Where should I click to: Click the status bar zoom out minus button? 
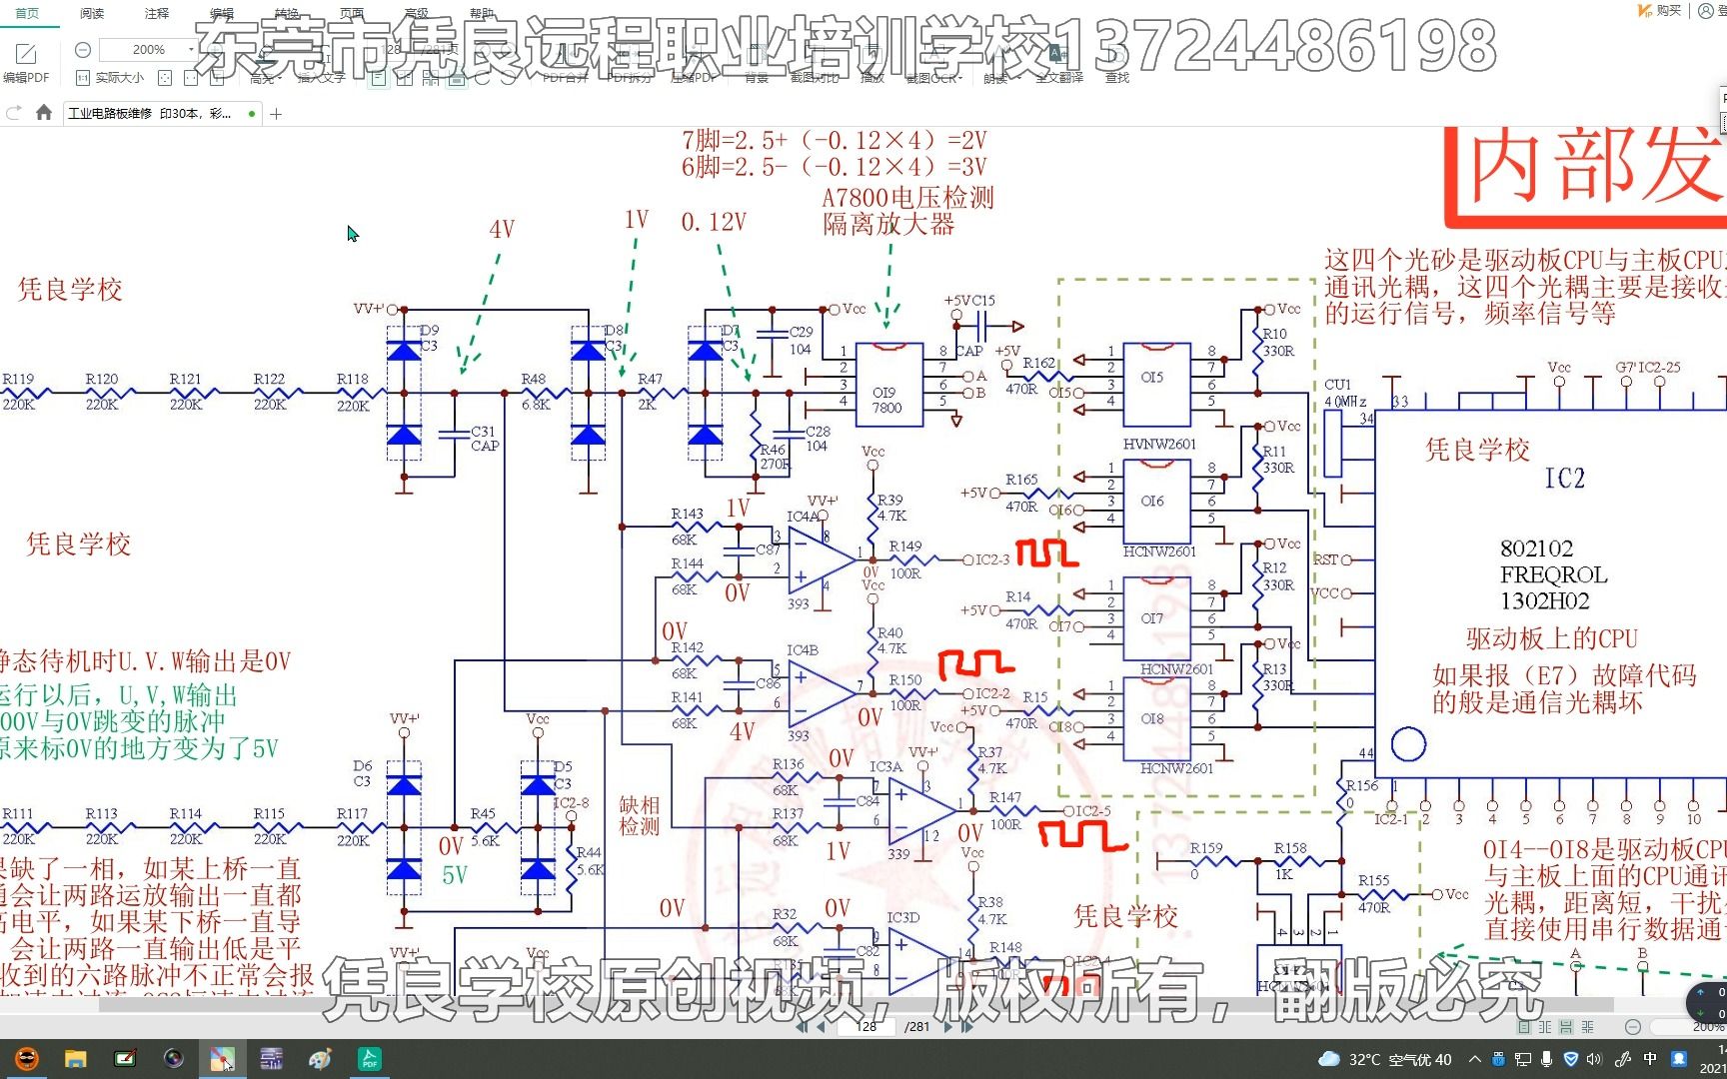coord(1632,1027)
